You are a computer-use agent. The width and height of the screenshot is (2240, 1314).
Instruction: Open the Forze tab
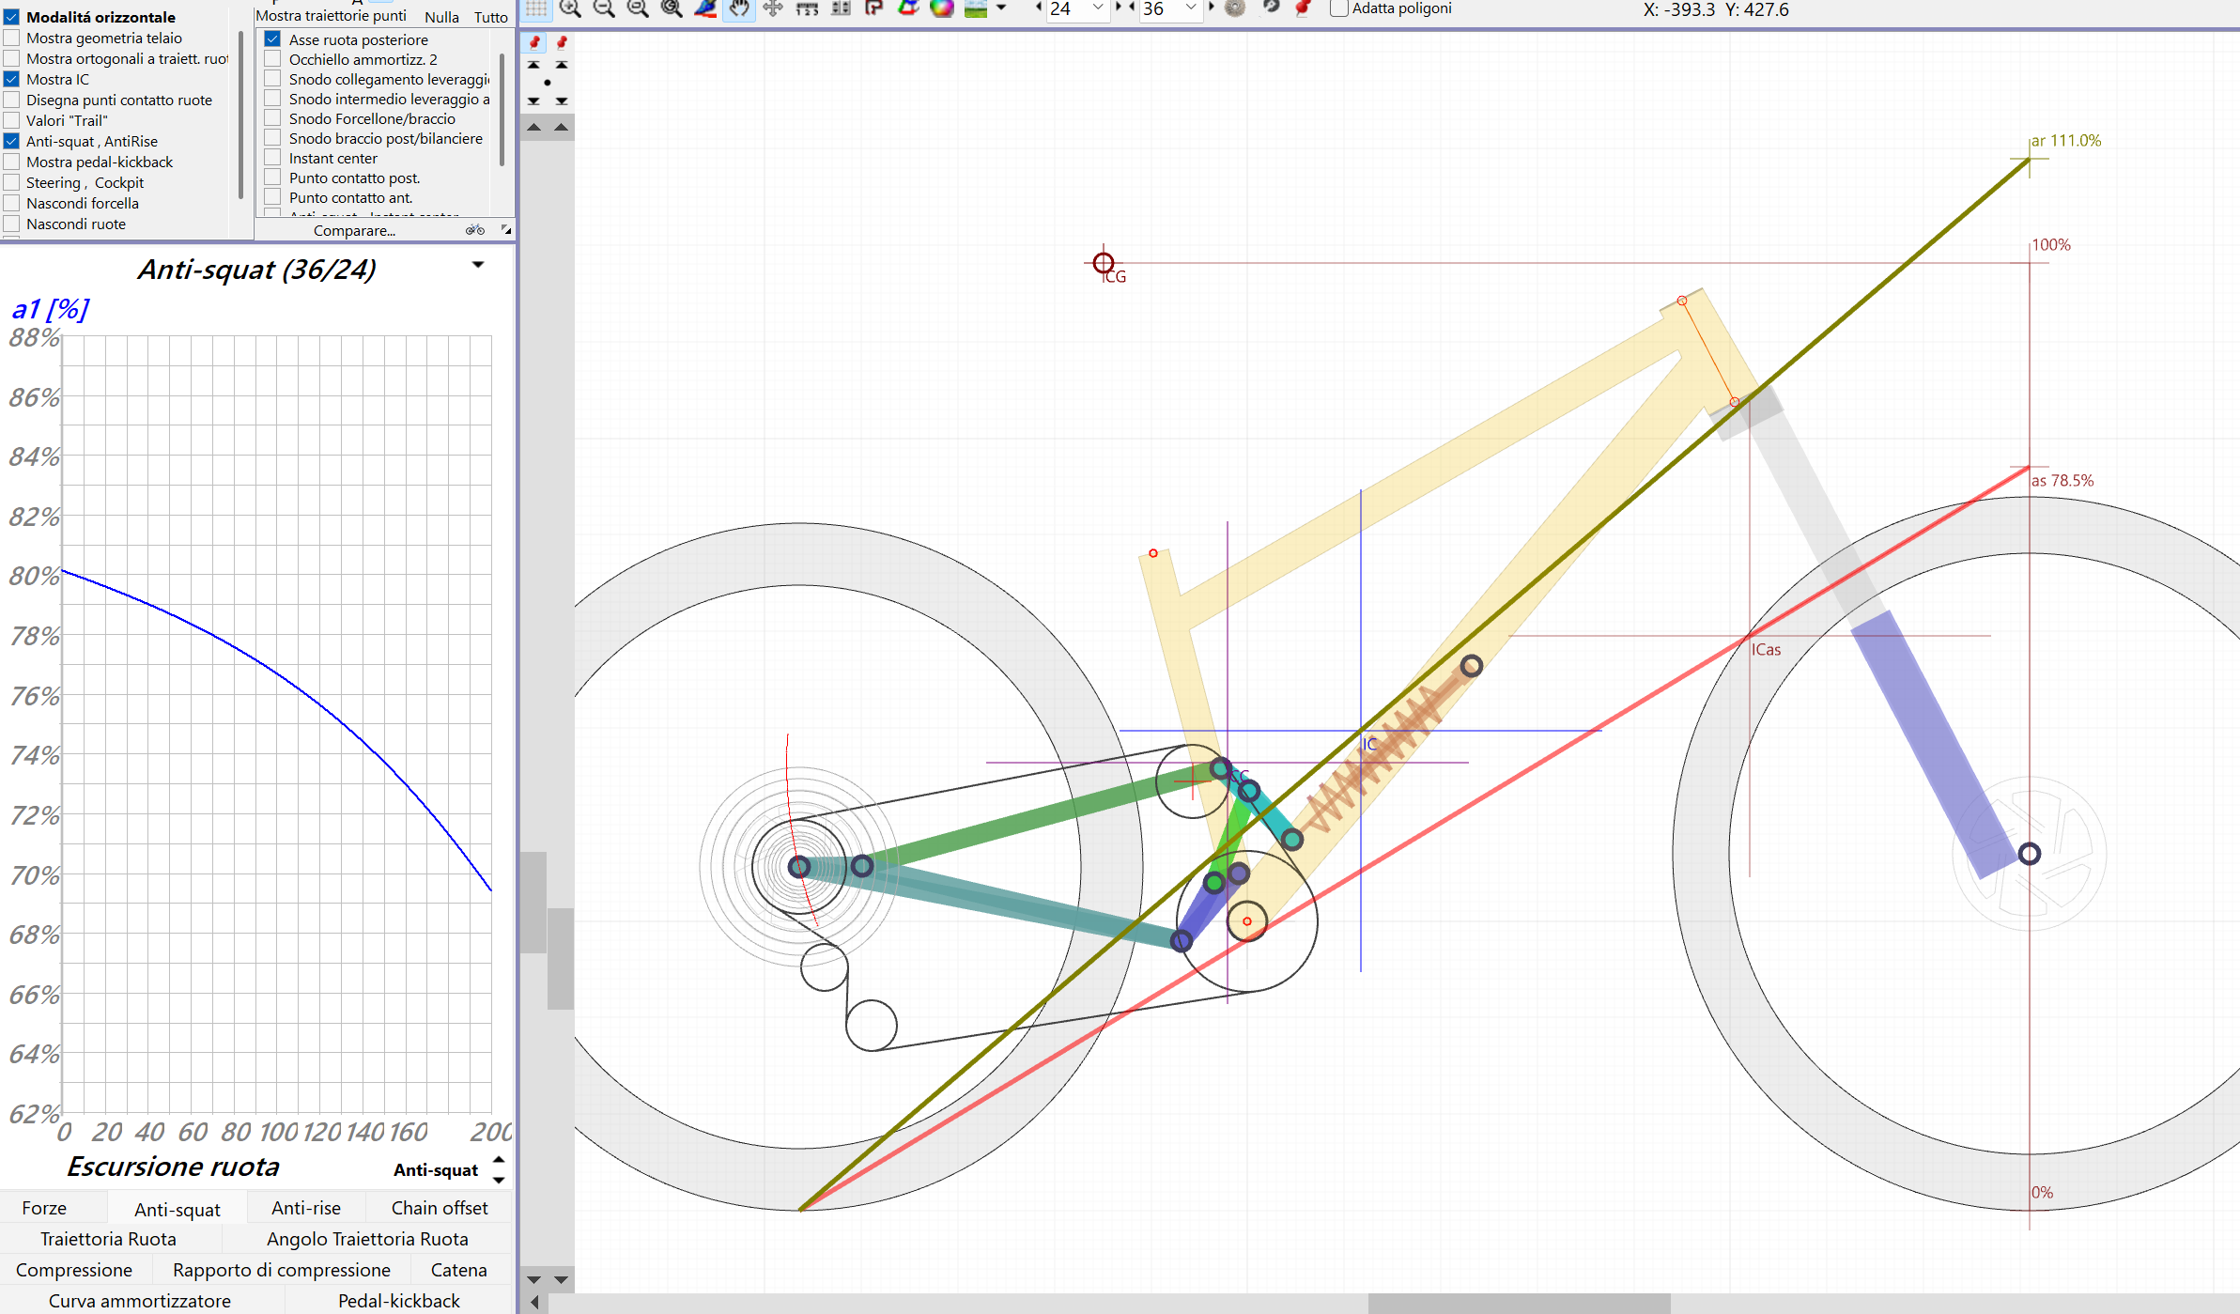point(44,1208)
